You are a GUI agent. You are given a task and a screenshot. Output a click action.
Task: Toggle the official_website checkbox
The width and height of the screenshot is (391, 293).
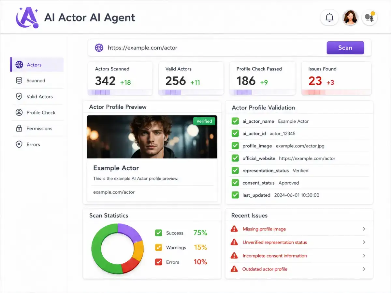click(235, 158)
